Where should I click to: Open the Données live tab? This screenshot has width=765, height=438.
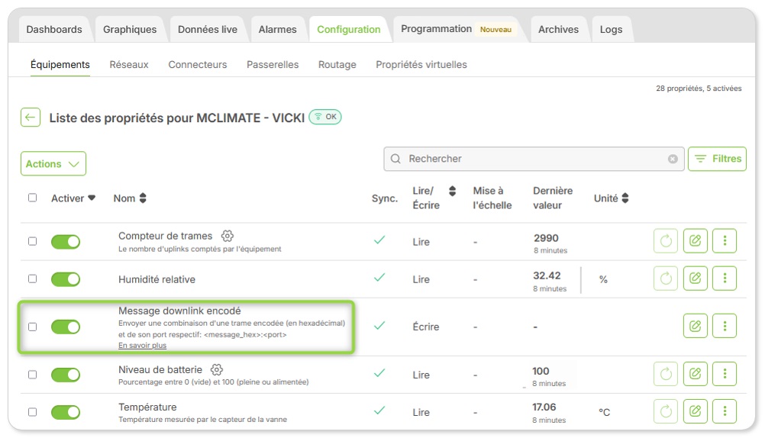pyautogui.click(x=208, y=29)
